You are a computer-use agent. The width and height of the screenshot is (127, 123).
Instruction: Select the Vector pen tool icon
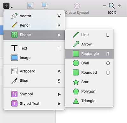coord(14,16)
